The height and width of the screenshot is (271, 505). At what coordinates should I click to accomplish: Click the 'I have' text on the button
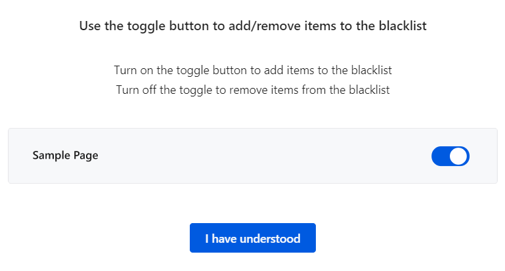[x=220, y=238]
